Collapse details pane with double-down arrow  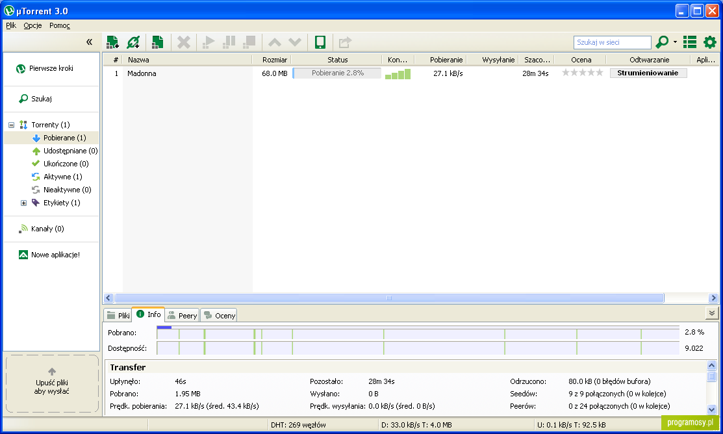click(712, 313)
